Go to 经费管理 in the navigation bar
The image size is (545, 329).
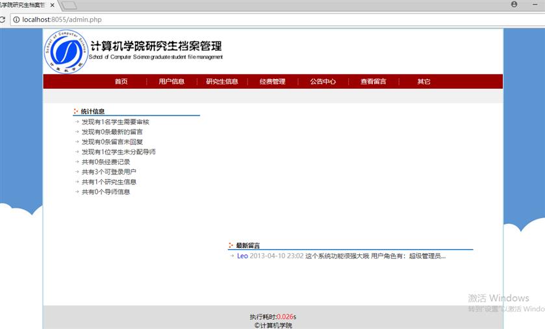coord(272,82)
